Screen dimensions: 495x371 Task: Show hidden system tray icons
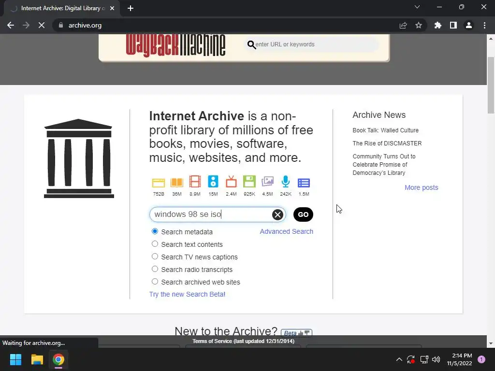pos(399,359)
